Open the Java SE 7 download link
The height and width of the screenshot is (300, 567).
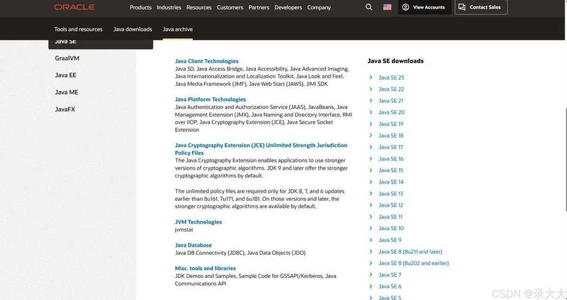point(390,275)
